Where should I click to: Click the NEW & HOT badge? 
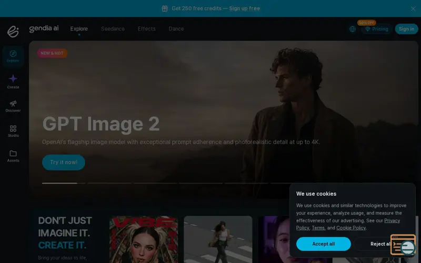pyautogui.click(x=52, y=53)
